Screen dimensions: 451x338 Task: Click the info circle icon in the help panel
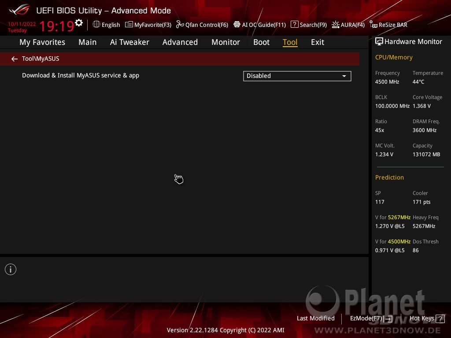11,269
